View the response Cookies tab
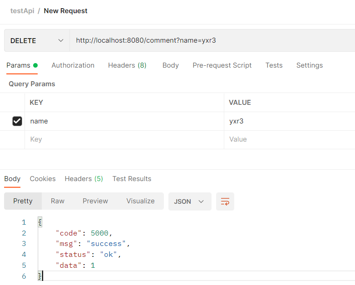Viewport: 355px width, 285px height. click(x=43, y=179)
